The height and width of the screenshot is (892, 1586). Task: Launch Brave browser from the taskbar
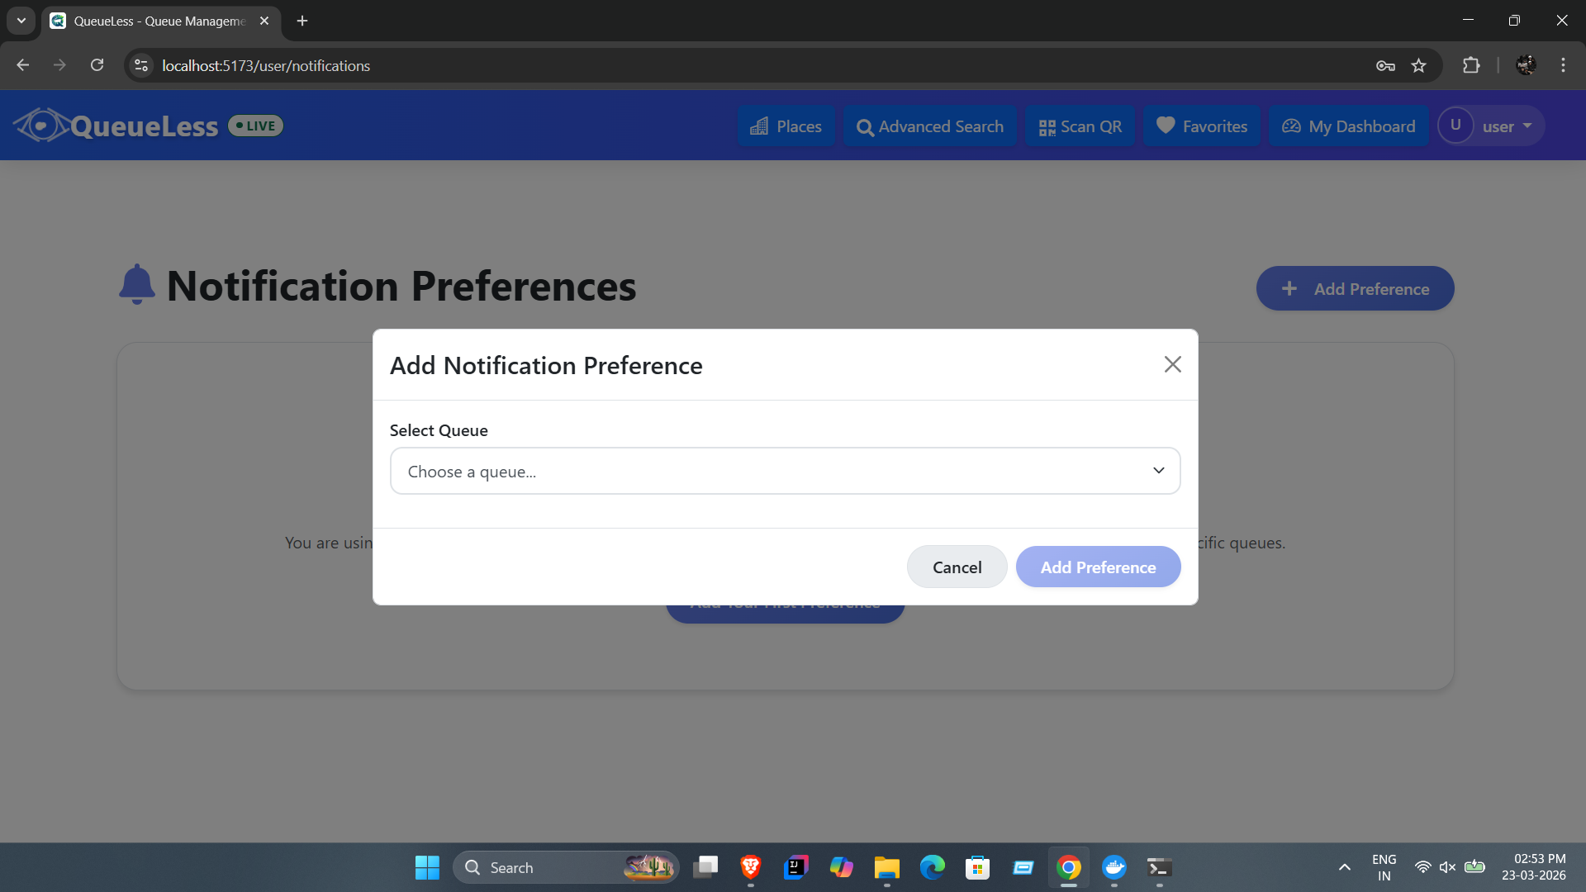(x=751, y=867)
